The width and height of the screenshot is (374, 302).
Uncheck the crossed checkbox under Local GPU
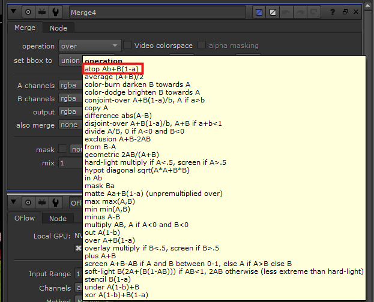click(x=78, y=248)
